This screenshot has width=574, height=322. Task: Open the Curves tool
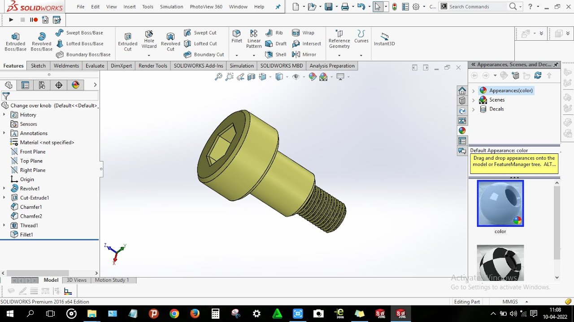click(361, 37)
